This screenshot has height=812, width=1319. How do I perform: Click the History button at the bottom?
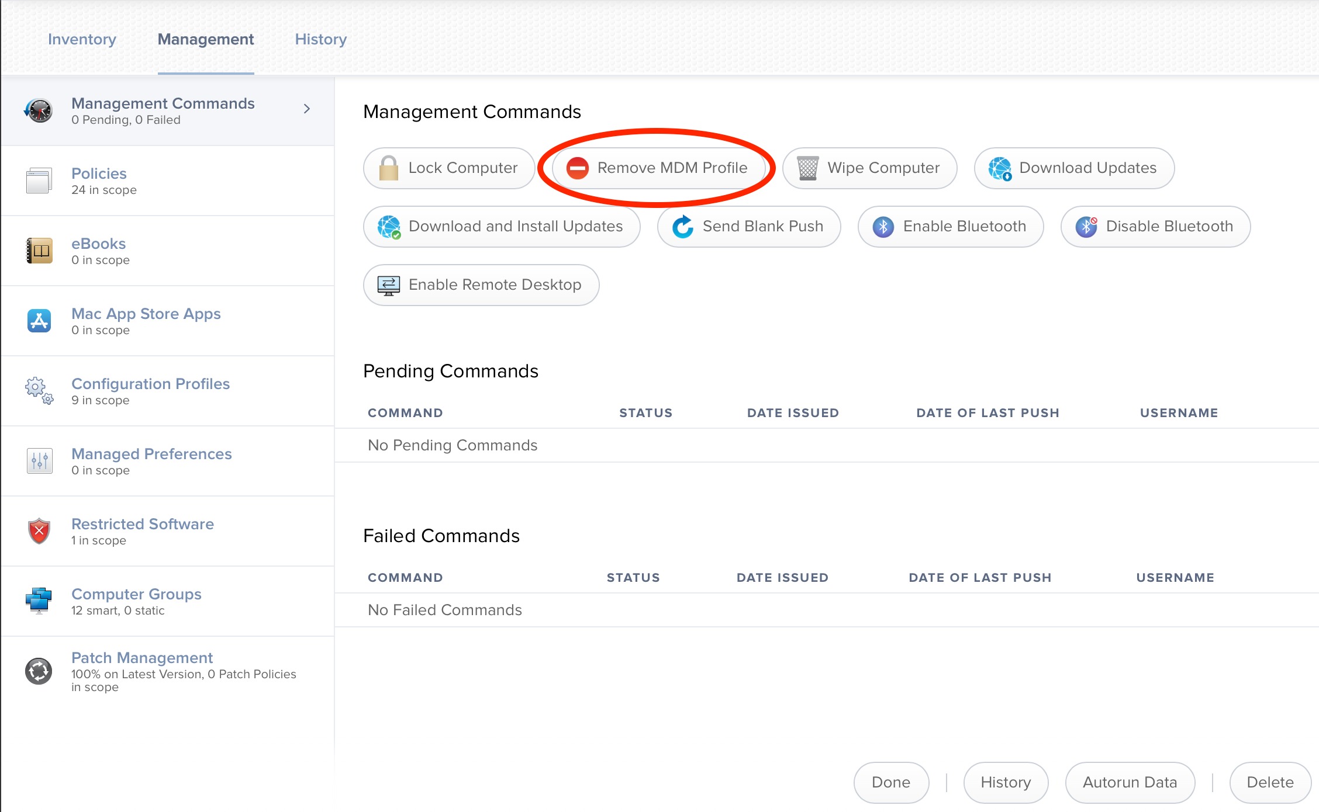click(1006, 783)
